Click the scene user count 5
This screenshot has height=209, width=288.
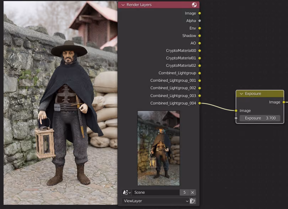click(185, 192)
